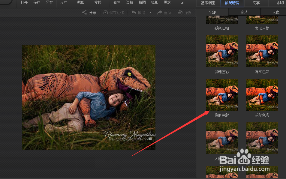Select the 胶片 filter category tab

coord(244,12)
